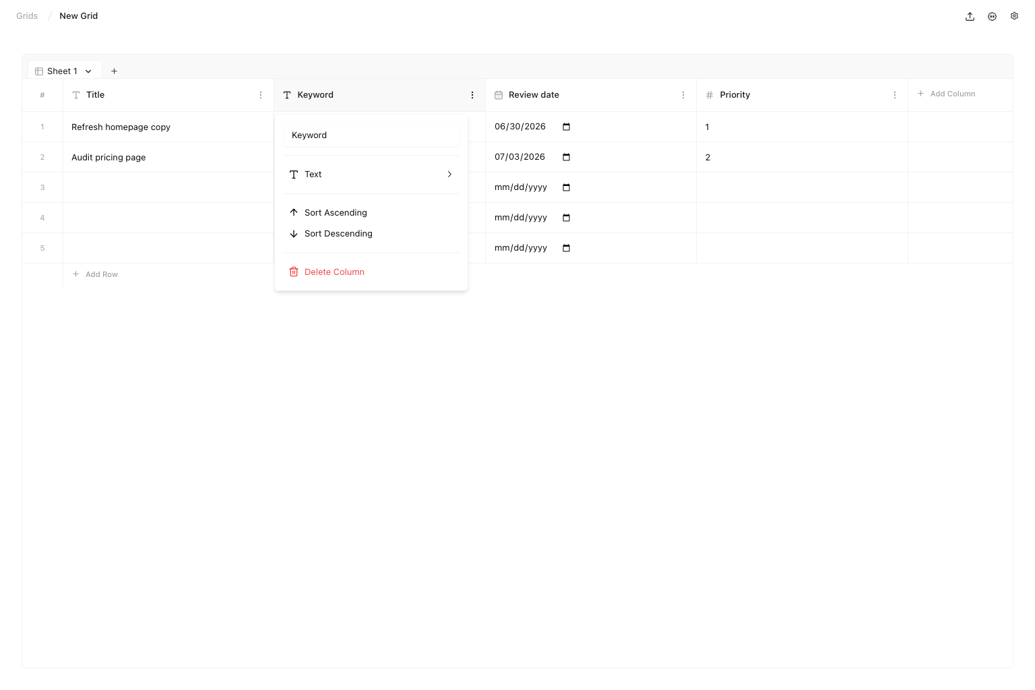Screen dimensions: 1035x690
Task: Click Add Row button
Action: coord(95,274)
